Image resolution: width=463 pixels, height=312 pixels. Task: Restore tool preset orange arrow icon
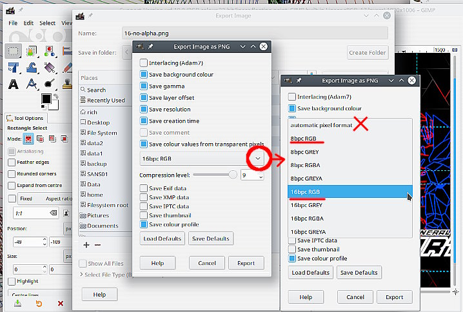[39, 303]
